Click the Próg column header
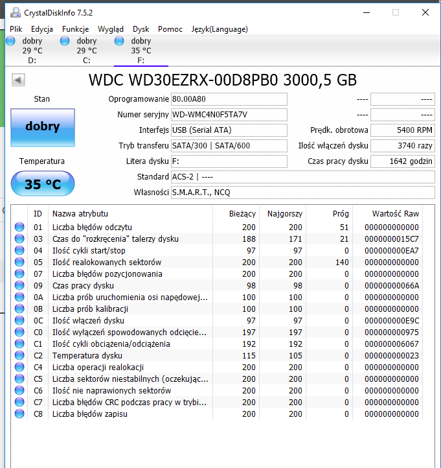The width and height of the screenshot is (441, 468). (x=329, y=214)
